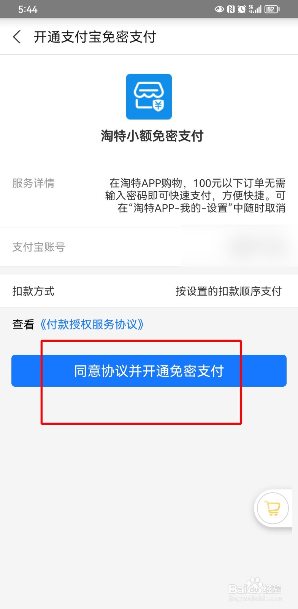Tap the blurred Alipay account value

257,247
